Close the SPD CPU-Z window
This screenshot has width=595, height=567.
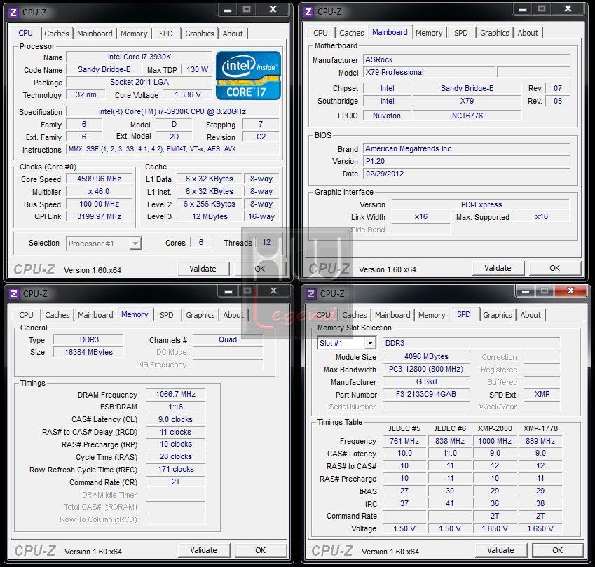[570, 290]
